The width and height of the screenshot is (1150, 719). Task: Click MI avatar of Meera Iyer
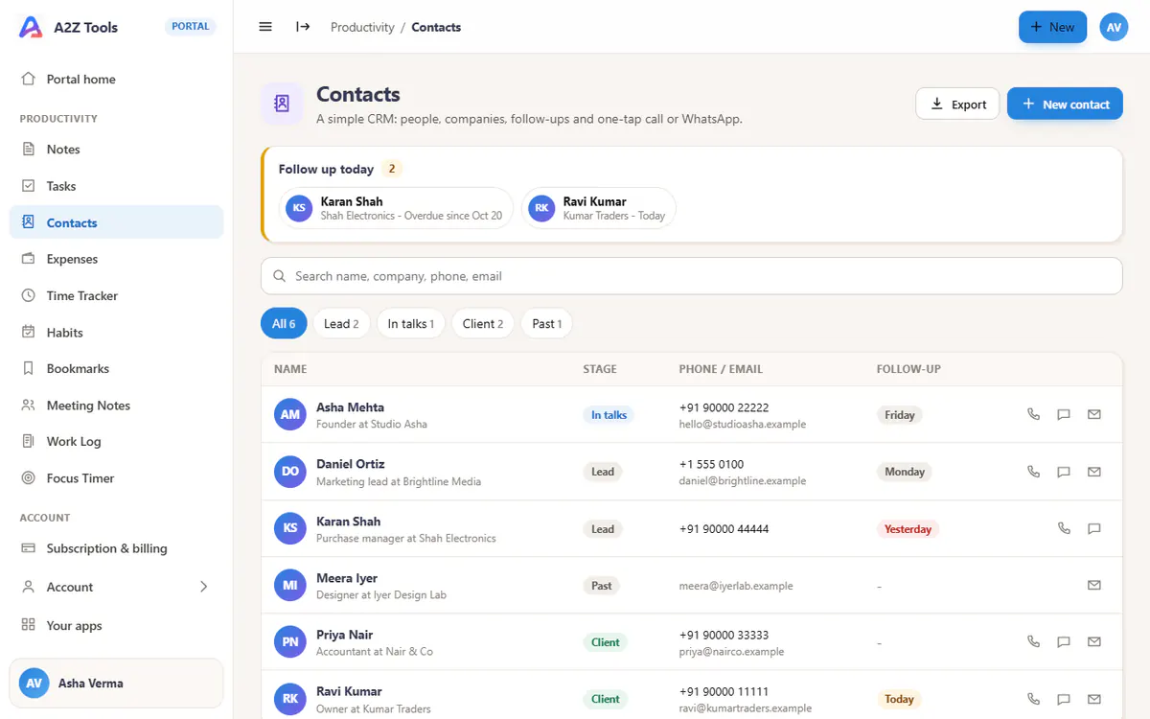[289, 585]
